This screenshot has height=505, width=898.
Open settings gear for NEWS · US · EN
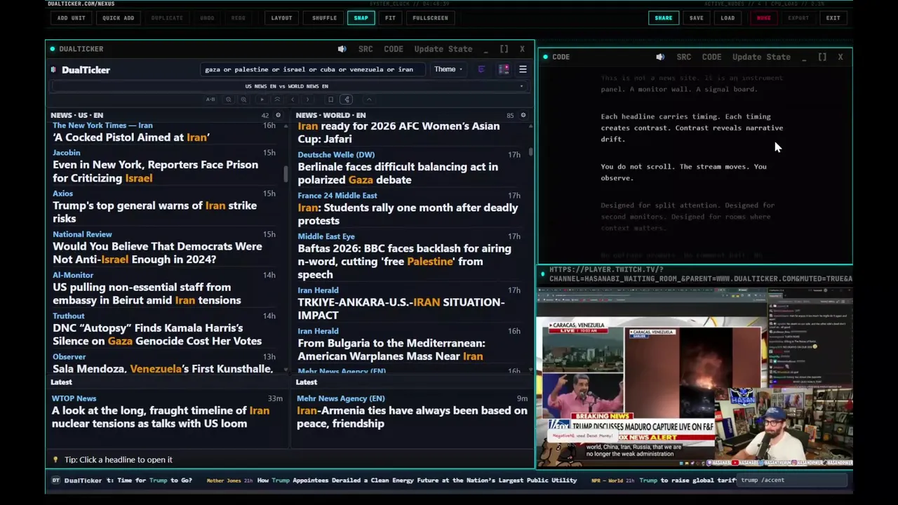click(x=279, y=115)
